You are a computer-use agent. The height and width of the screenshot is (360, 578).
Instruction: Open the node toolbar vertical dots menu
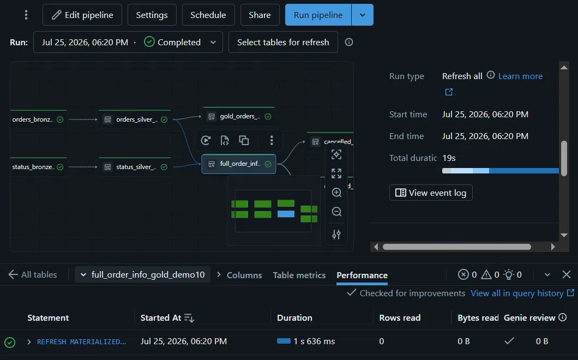pyautogui.click(x=272, y=140)
